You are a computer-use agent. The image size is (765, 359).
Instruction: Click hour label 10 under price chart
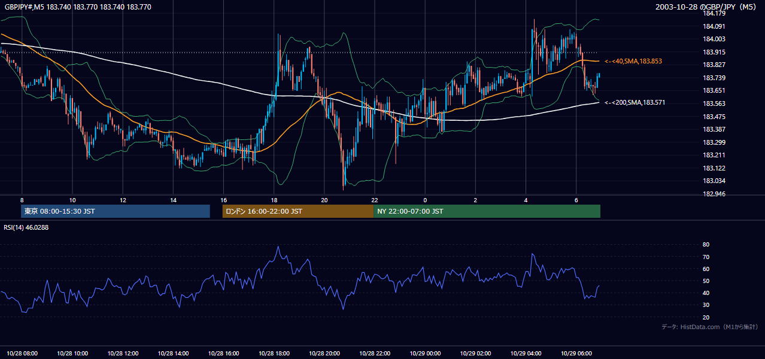coord(72,200)
